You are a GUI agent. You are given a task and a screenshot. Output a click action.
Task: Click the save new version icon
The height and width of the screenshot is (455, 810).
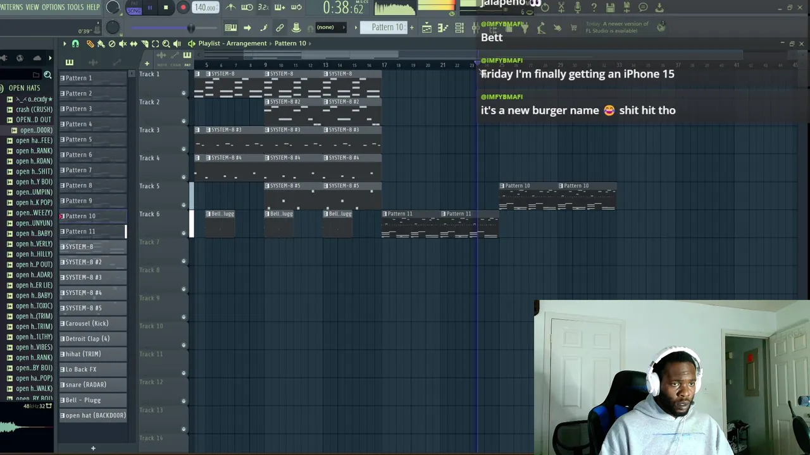(x=626, y=8)
